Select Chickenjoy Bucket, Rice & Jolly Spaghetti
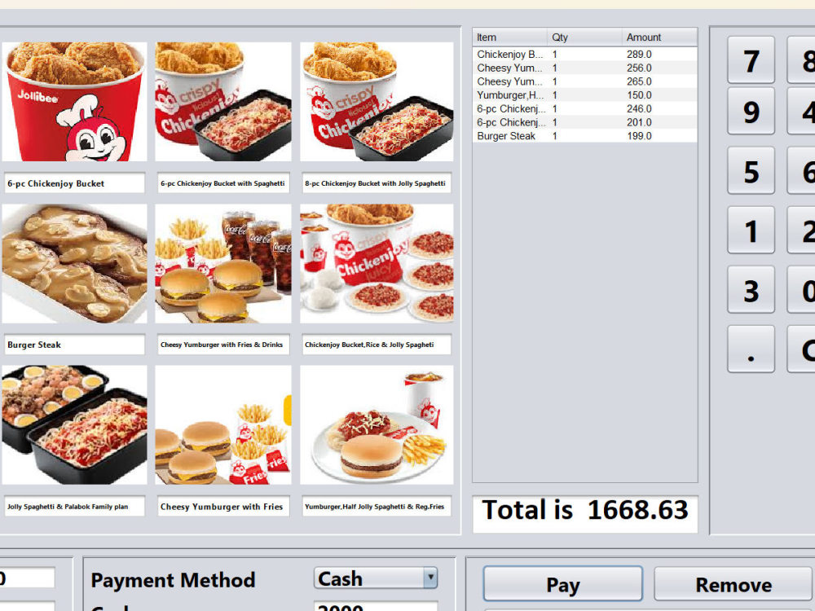 click(375, 265)
